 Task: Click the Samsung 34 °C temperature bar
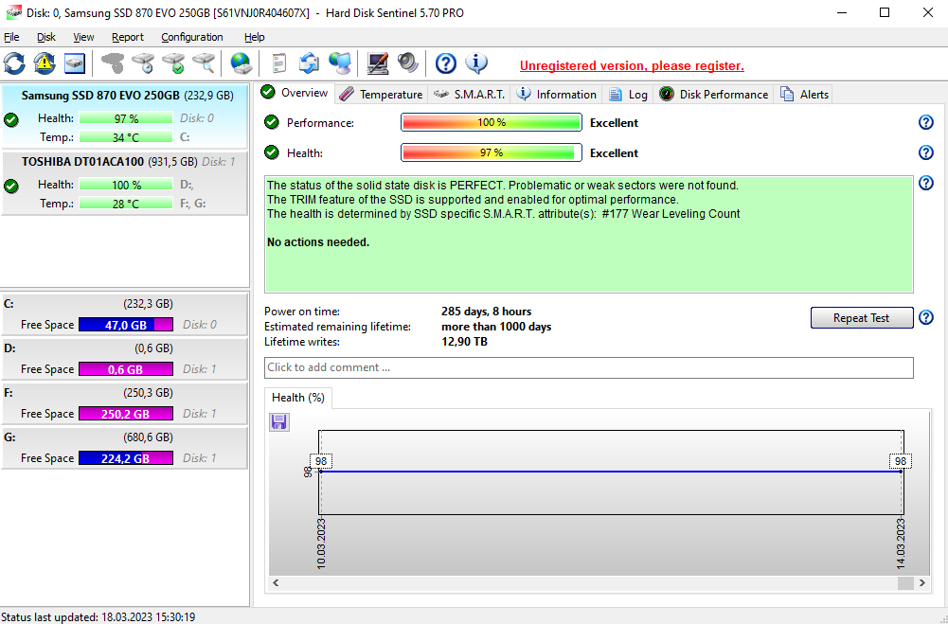126,137
